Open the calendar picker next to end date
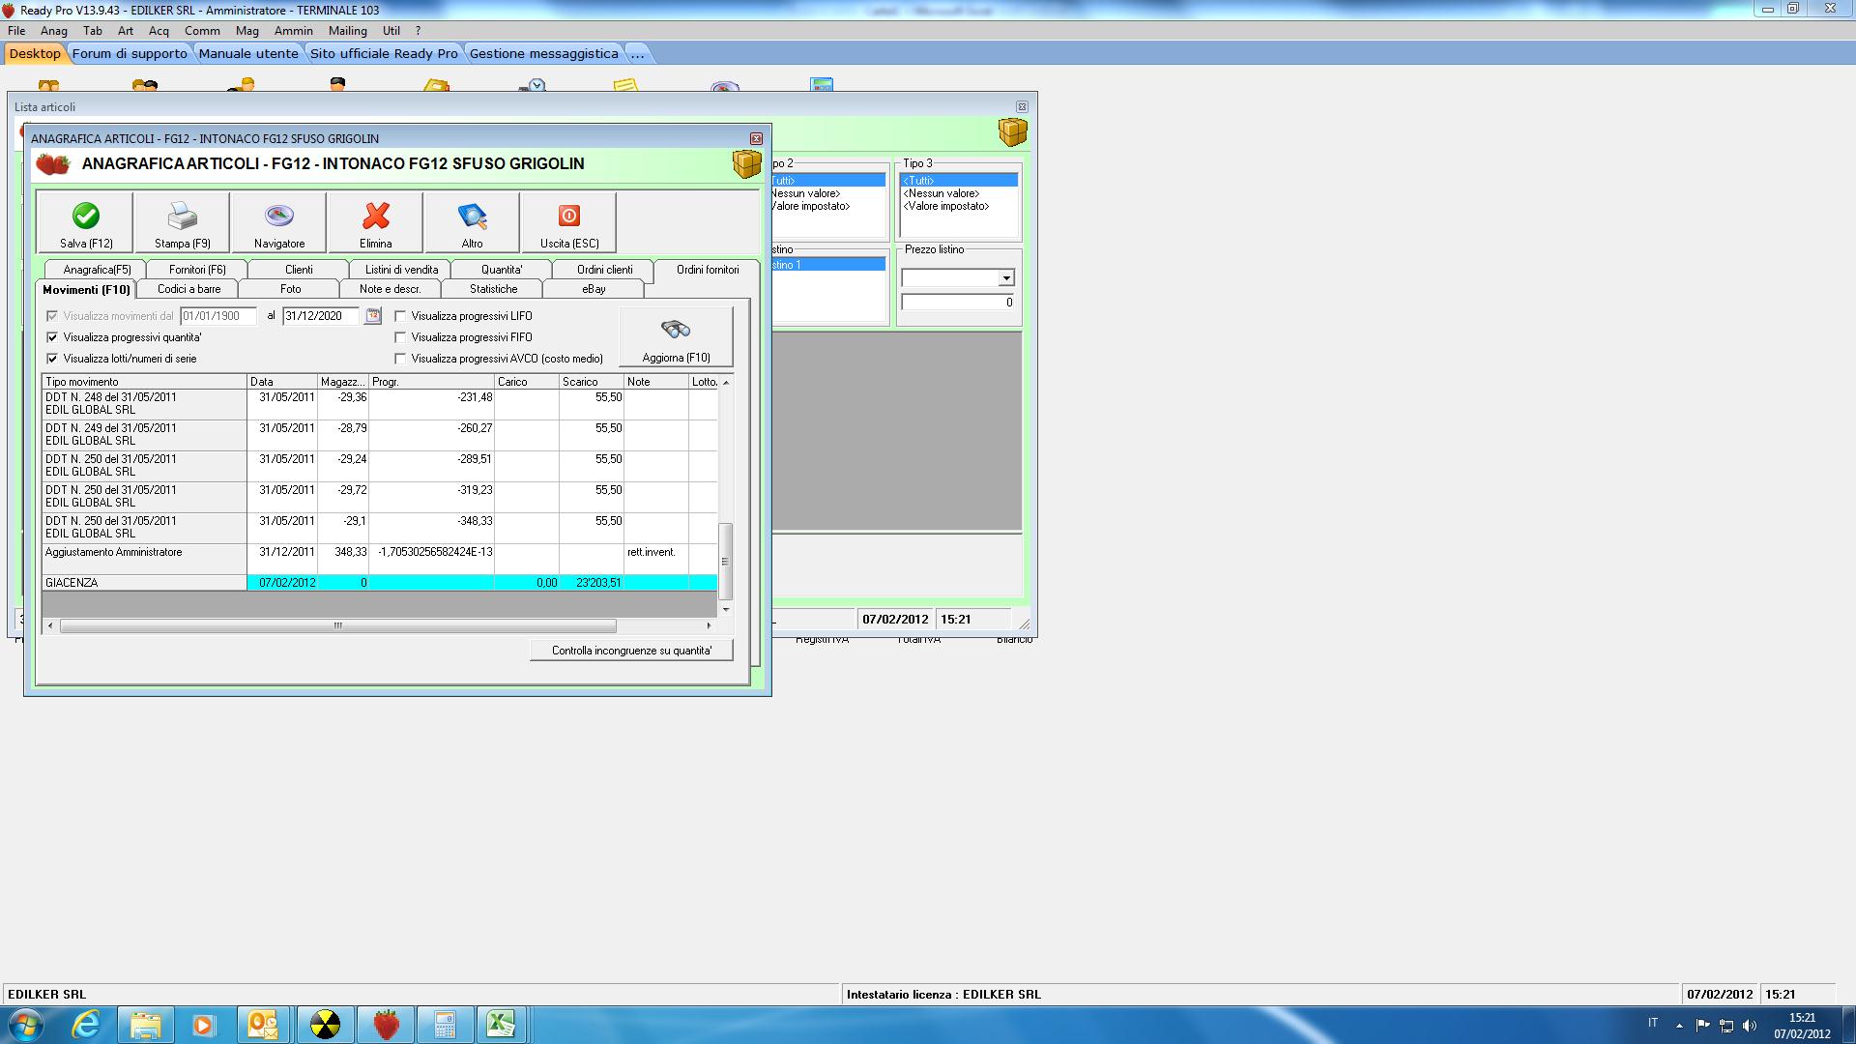Image resolution: width=1856 pixels, height=1044 pixels. click(372, 316)
